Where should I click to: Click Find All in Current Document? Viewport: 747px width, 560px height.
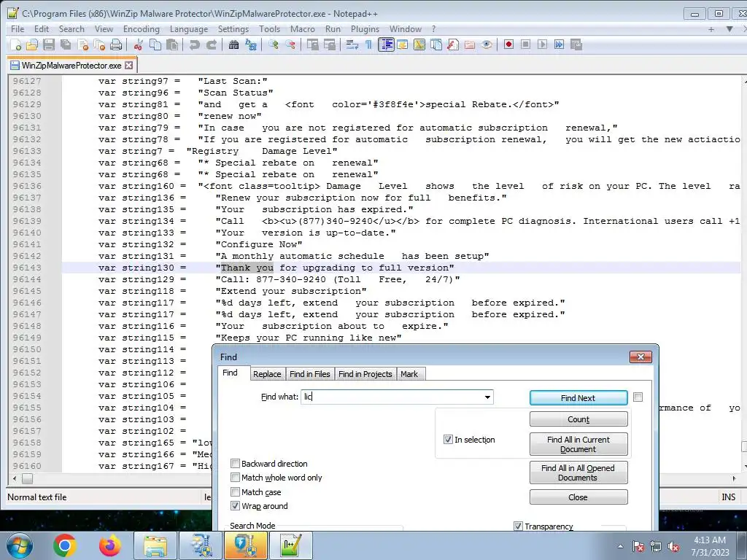point(578,444)
